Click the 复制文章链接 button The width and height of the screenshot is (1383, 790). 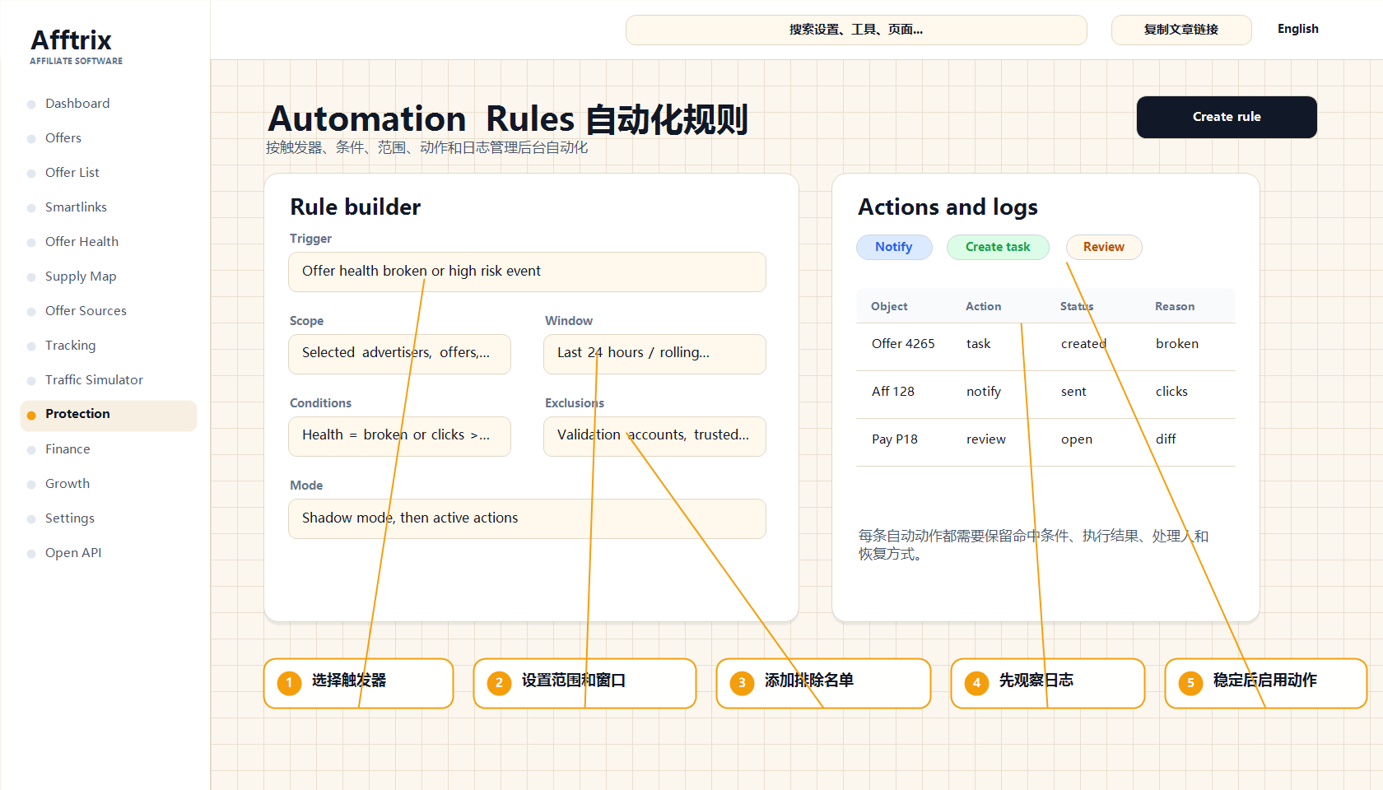coord(1181,30)
